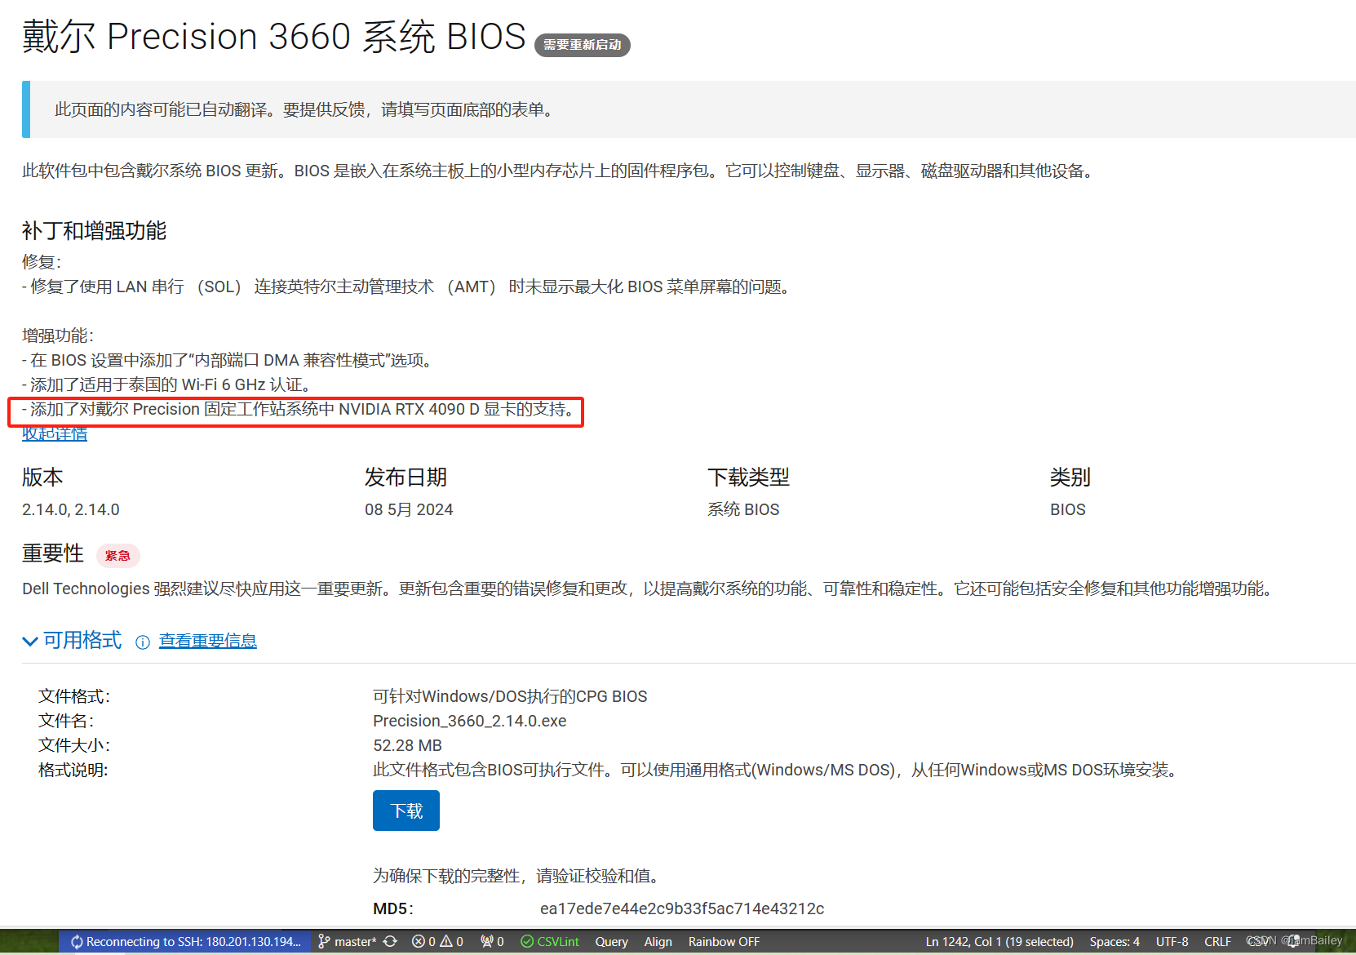1356x955 pixels.
Task: Click the forwarded ports status icon
Action: tap(492, 941)
